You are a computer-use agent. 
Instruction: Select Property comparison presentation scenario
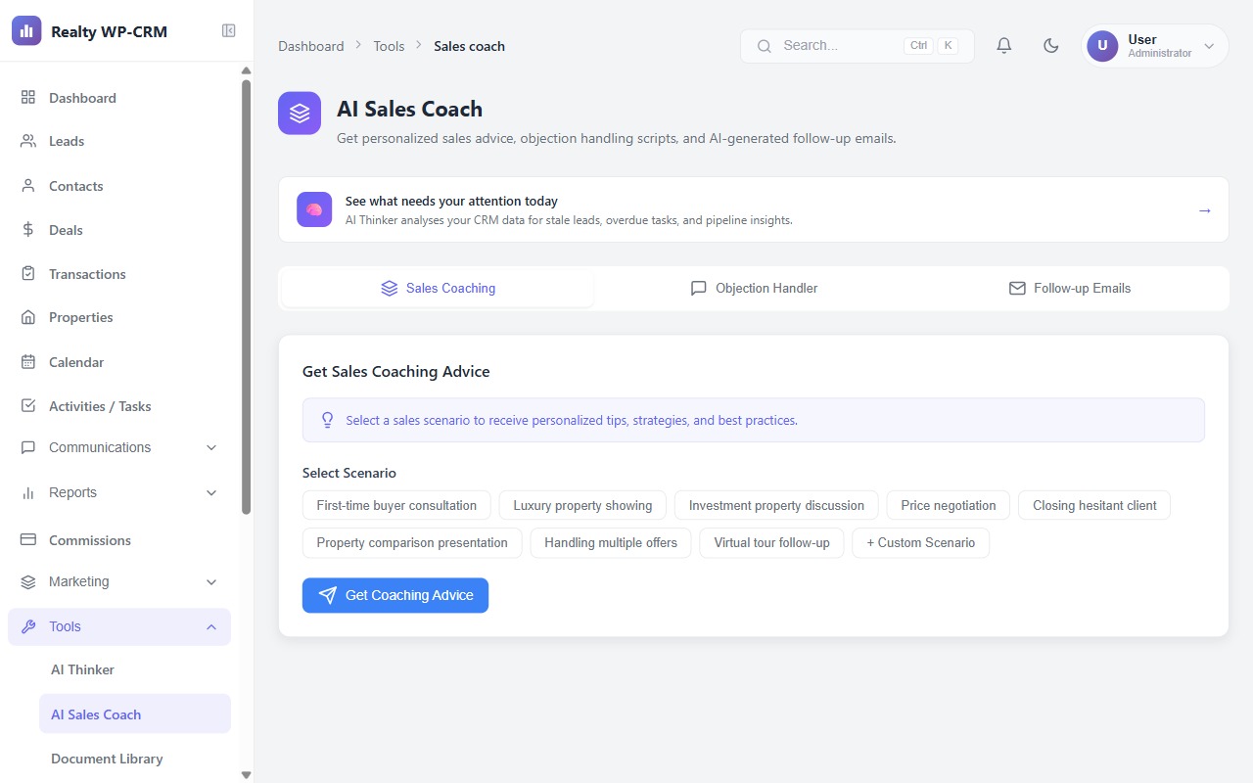[412, 543]
